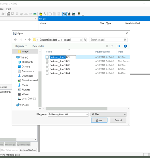The height and width of the screenshot is (158, 150).
Task: Click the search magnifier icon
Action: tap(125, 40)
